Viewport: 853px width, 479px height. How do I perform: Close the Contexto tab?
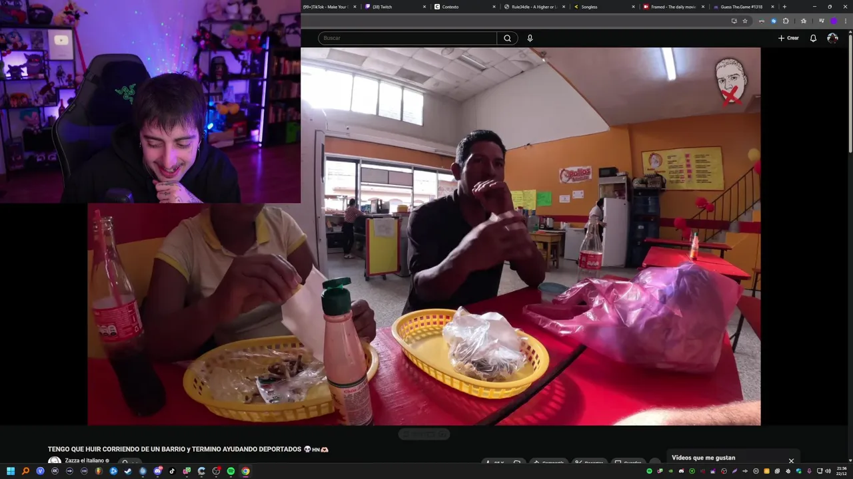coord(494,7)
